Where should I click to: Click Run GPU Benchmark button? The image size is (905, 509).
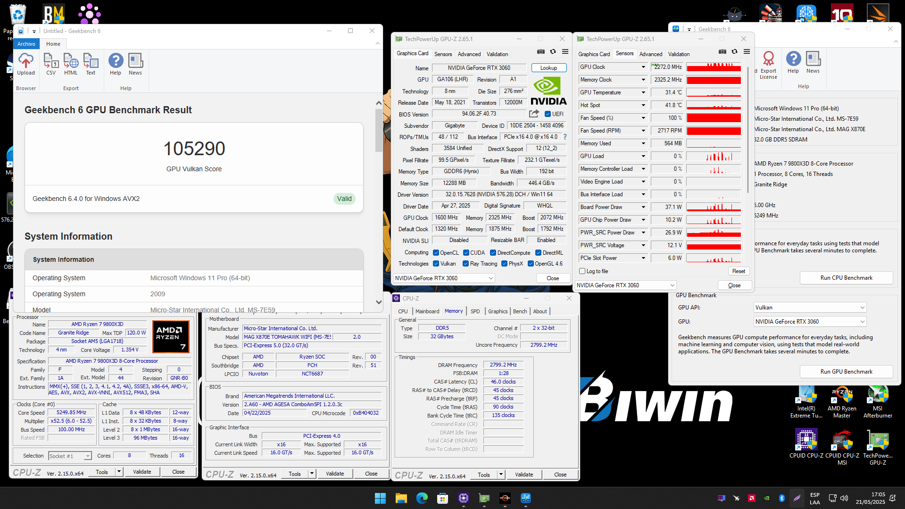click(x=846, y=372)
